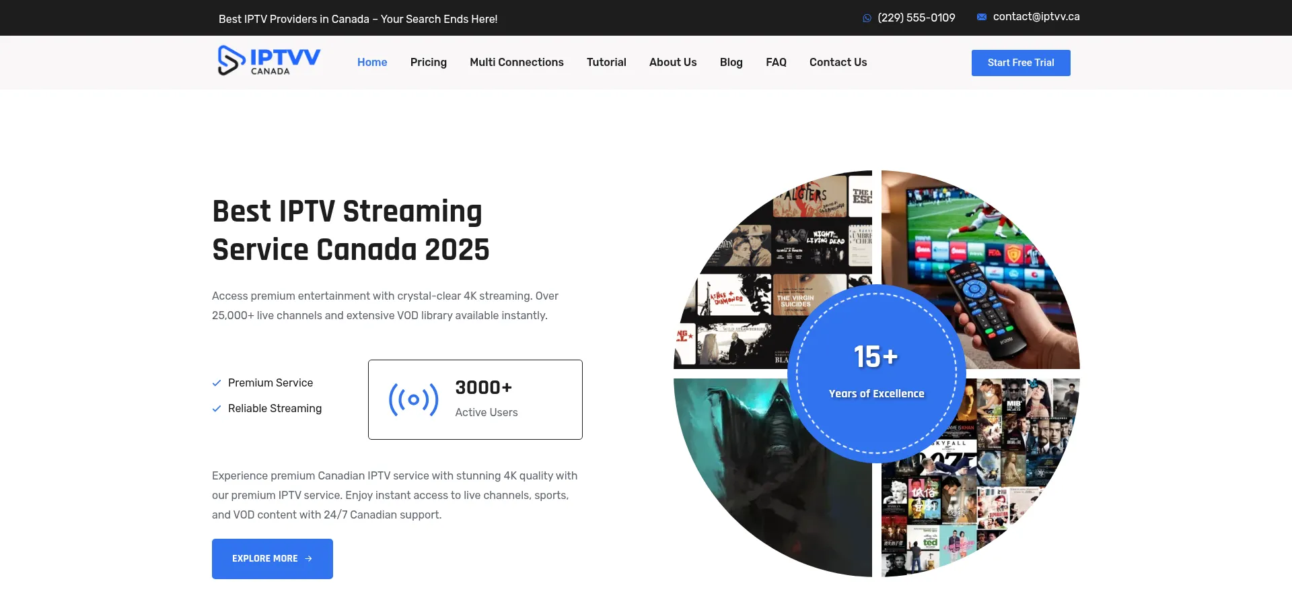Click the WhatsApp phone icon
Image resolution: width=1292 pixels, height=598 pixels.
tap(867, 18)
